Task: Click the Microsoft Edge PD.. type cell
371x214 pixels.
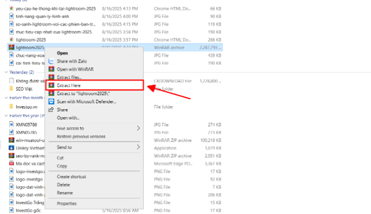Action: pos(173,164)
